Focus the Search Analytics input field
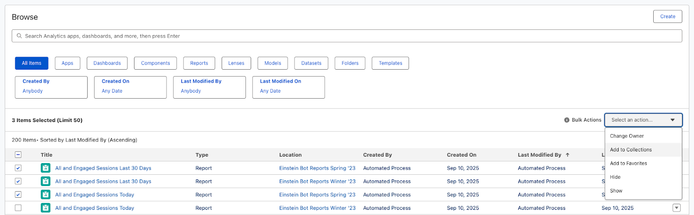Viewport: 694px width, 215px height. (x=347, y=36)
